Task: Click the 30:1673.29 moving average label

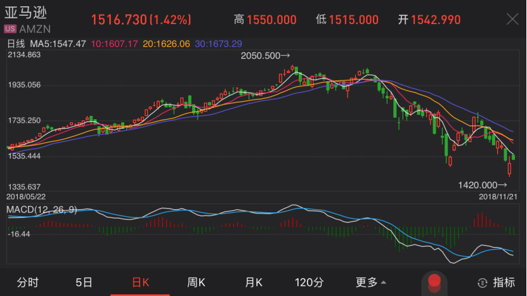Action: [x=218, y=44]
